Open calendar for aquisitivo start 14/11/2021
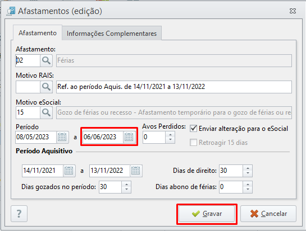 click(69, 171)
